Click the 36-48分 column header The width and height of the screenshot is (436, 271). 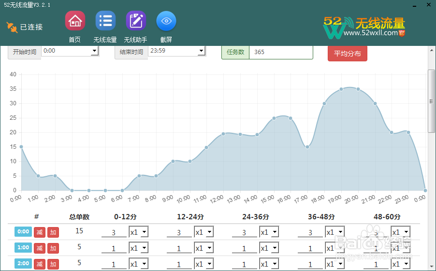(321, 217)
